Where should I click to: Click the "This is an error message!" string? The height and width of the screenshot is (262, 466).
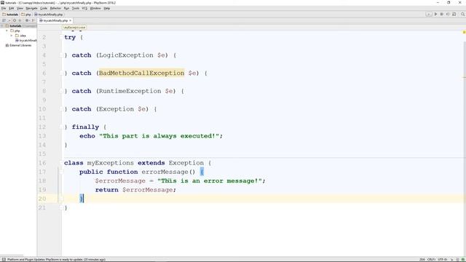210,181
